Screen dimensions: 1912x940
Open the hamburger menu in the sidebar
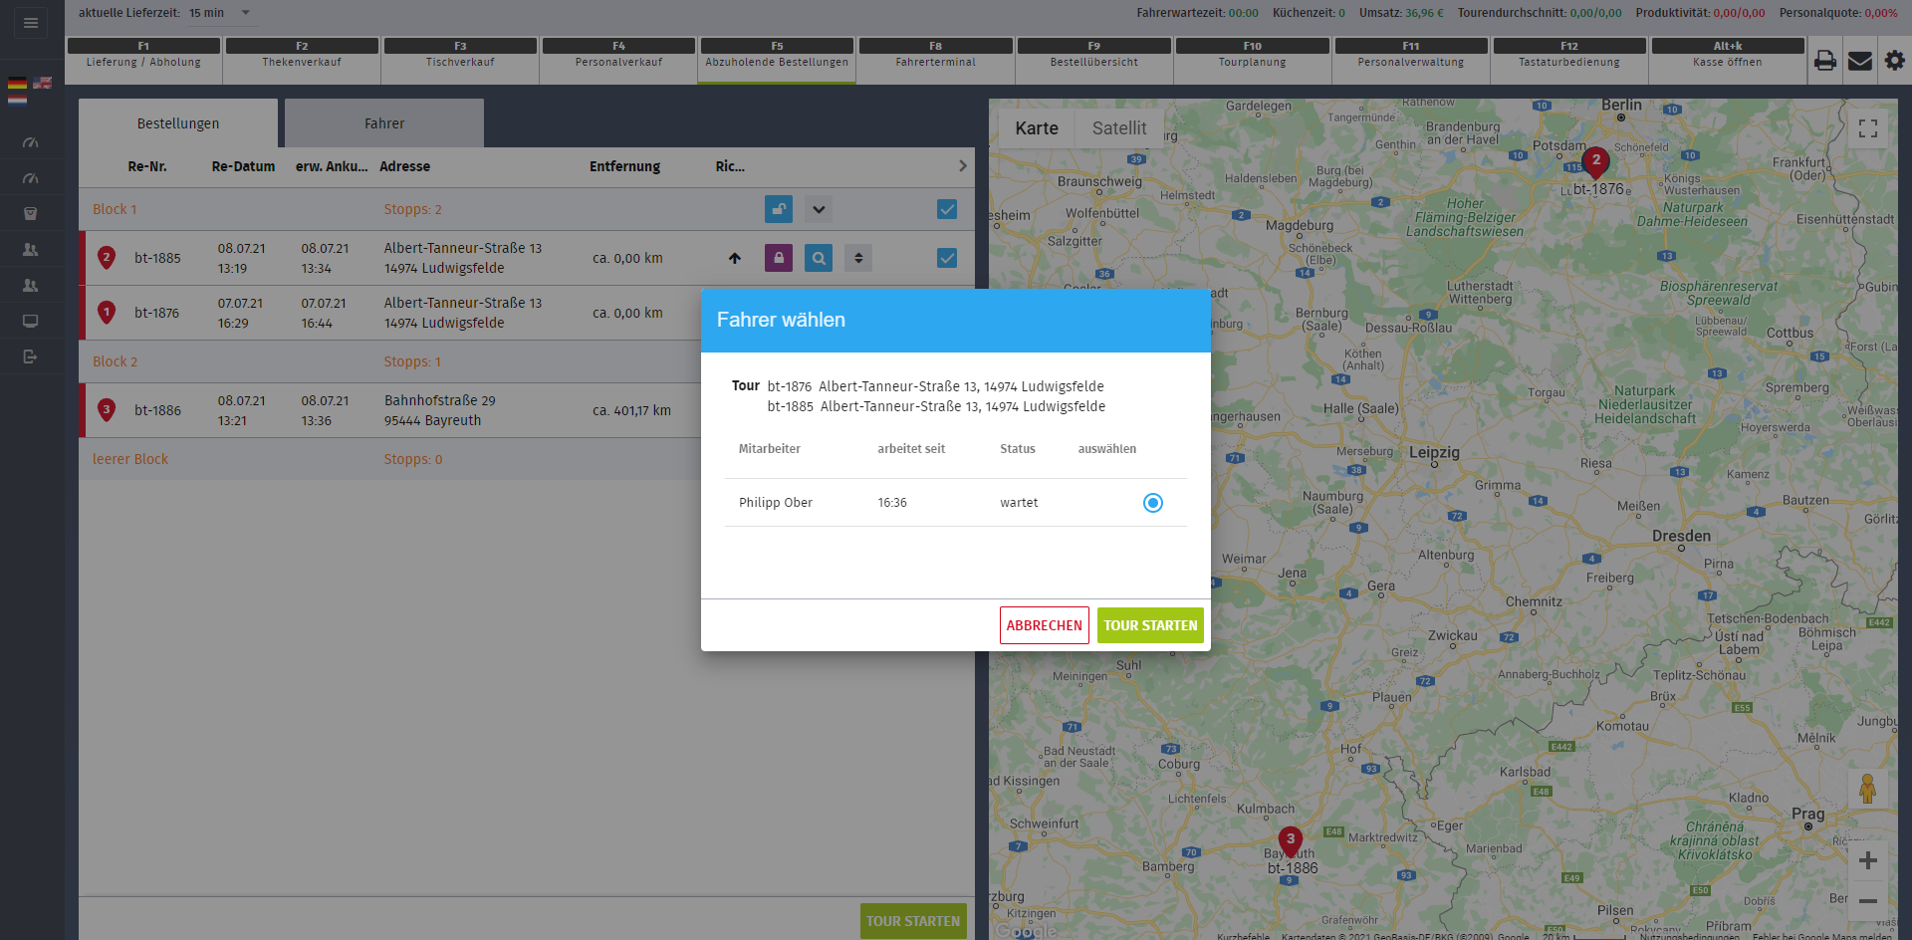(31, 22)
